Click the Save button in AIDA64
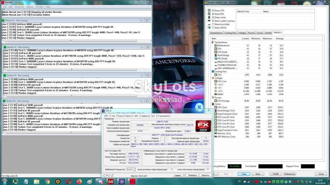Screen dimensions: 330x185 [x=258, y=174]
